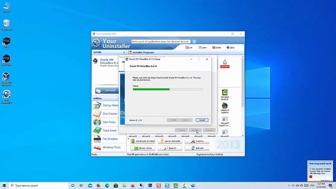This screenshot has height=189, width=336.
Task: Click the Startup Manager utility icon
Action: [97, 105]
